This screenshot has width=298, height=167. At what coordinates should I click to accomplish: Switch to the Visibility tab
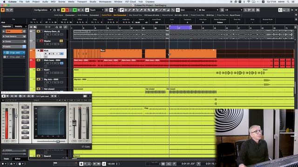click(x=19, y=26)
